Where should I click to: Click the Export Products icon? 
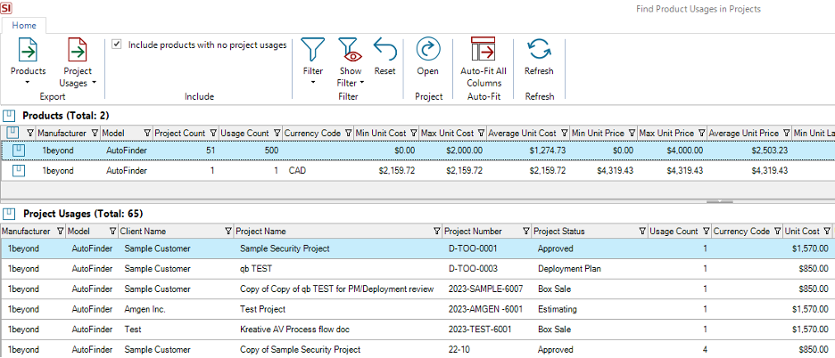[28, 50]
